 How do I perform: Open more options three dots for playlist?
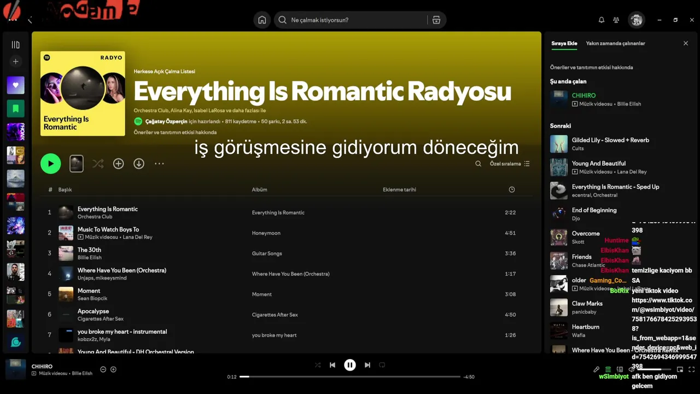tap(159, 164)
